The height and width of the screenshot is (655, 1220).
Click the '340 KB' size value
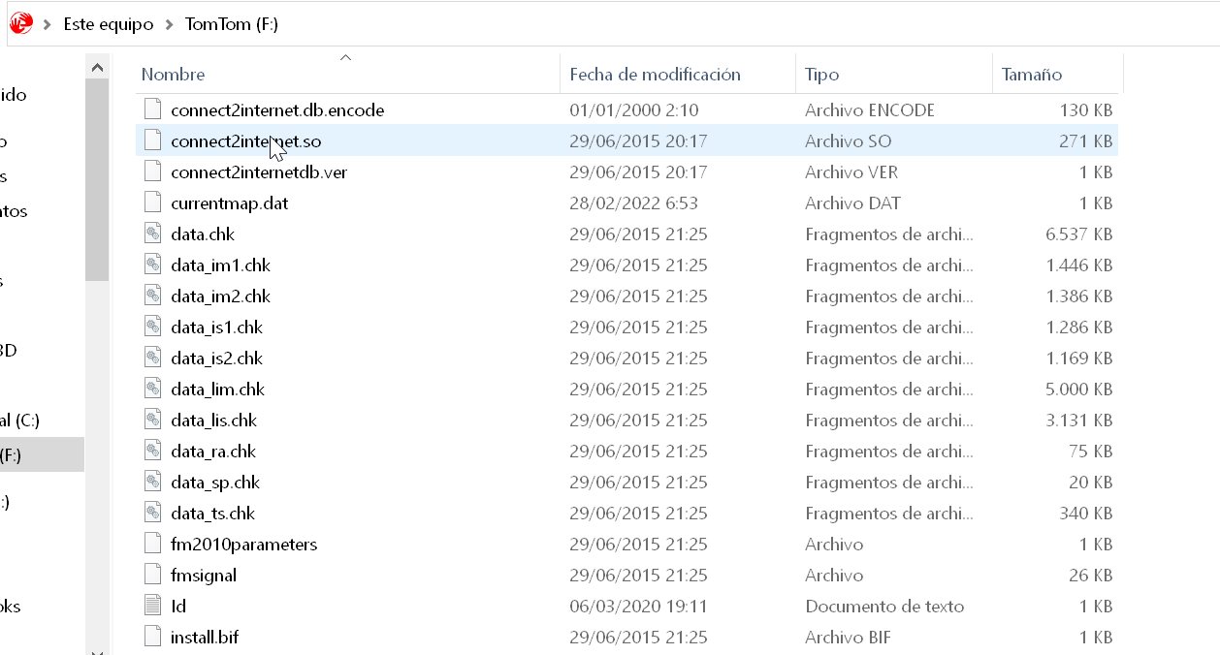(1085, 513)
